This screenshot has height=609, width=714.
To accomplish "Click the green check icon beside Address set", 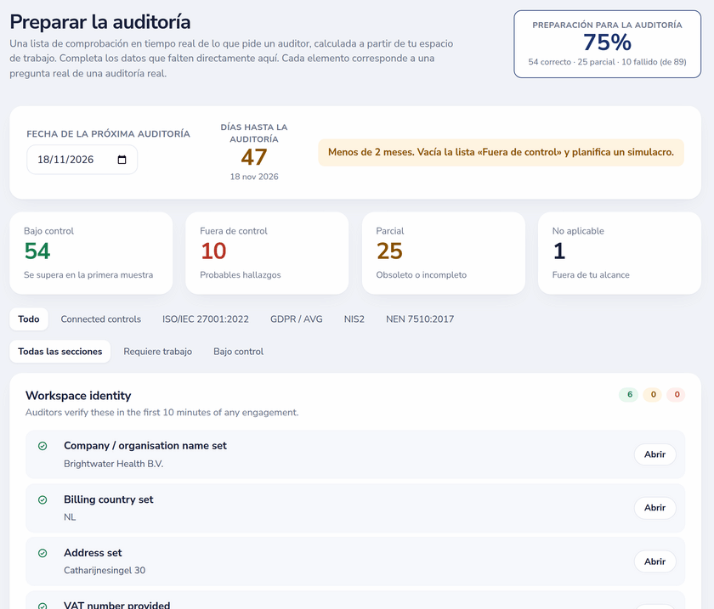I will click(x=42, y=553).
